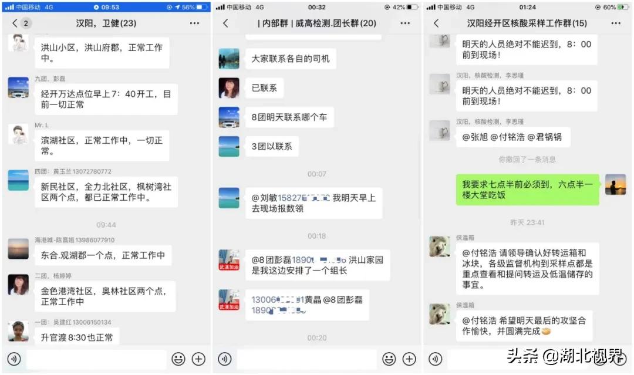Open "..." options in 汉阳卫健 chat
The image size is (634, 375).
194,22
